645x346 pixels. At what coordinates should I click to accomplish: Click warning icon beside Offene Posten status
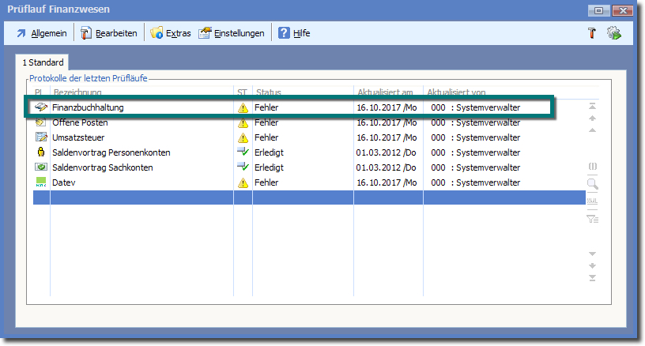(243, 123)
